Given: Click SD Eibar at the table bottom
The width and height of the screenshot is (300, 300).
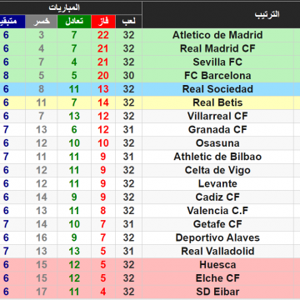Looking at the screenshot, I should click(x=217, y=292).
